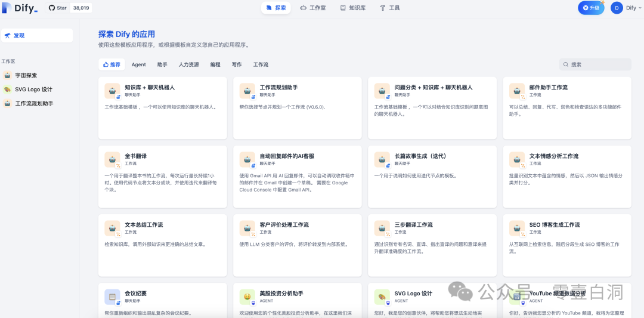The width and height of the screenshot is (644, 318).
Task: Open the 邮件助手工作流 template title
Action: coord(549,88)
